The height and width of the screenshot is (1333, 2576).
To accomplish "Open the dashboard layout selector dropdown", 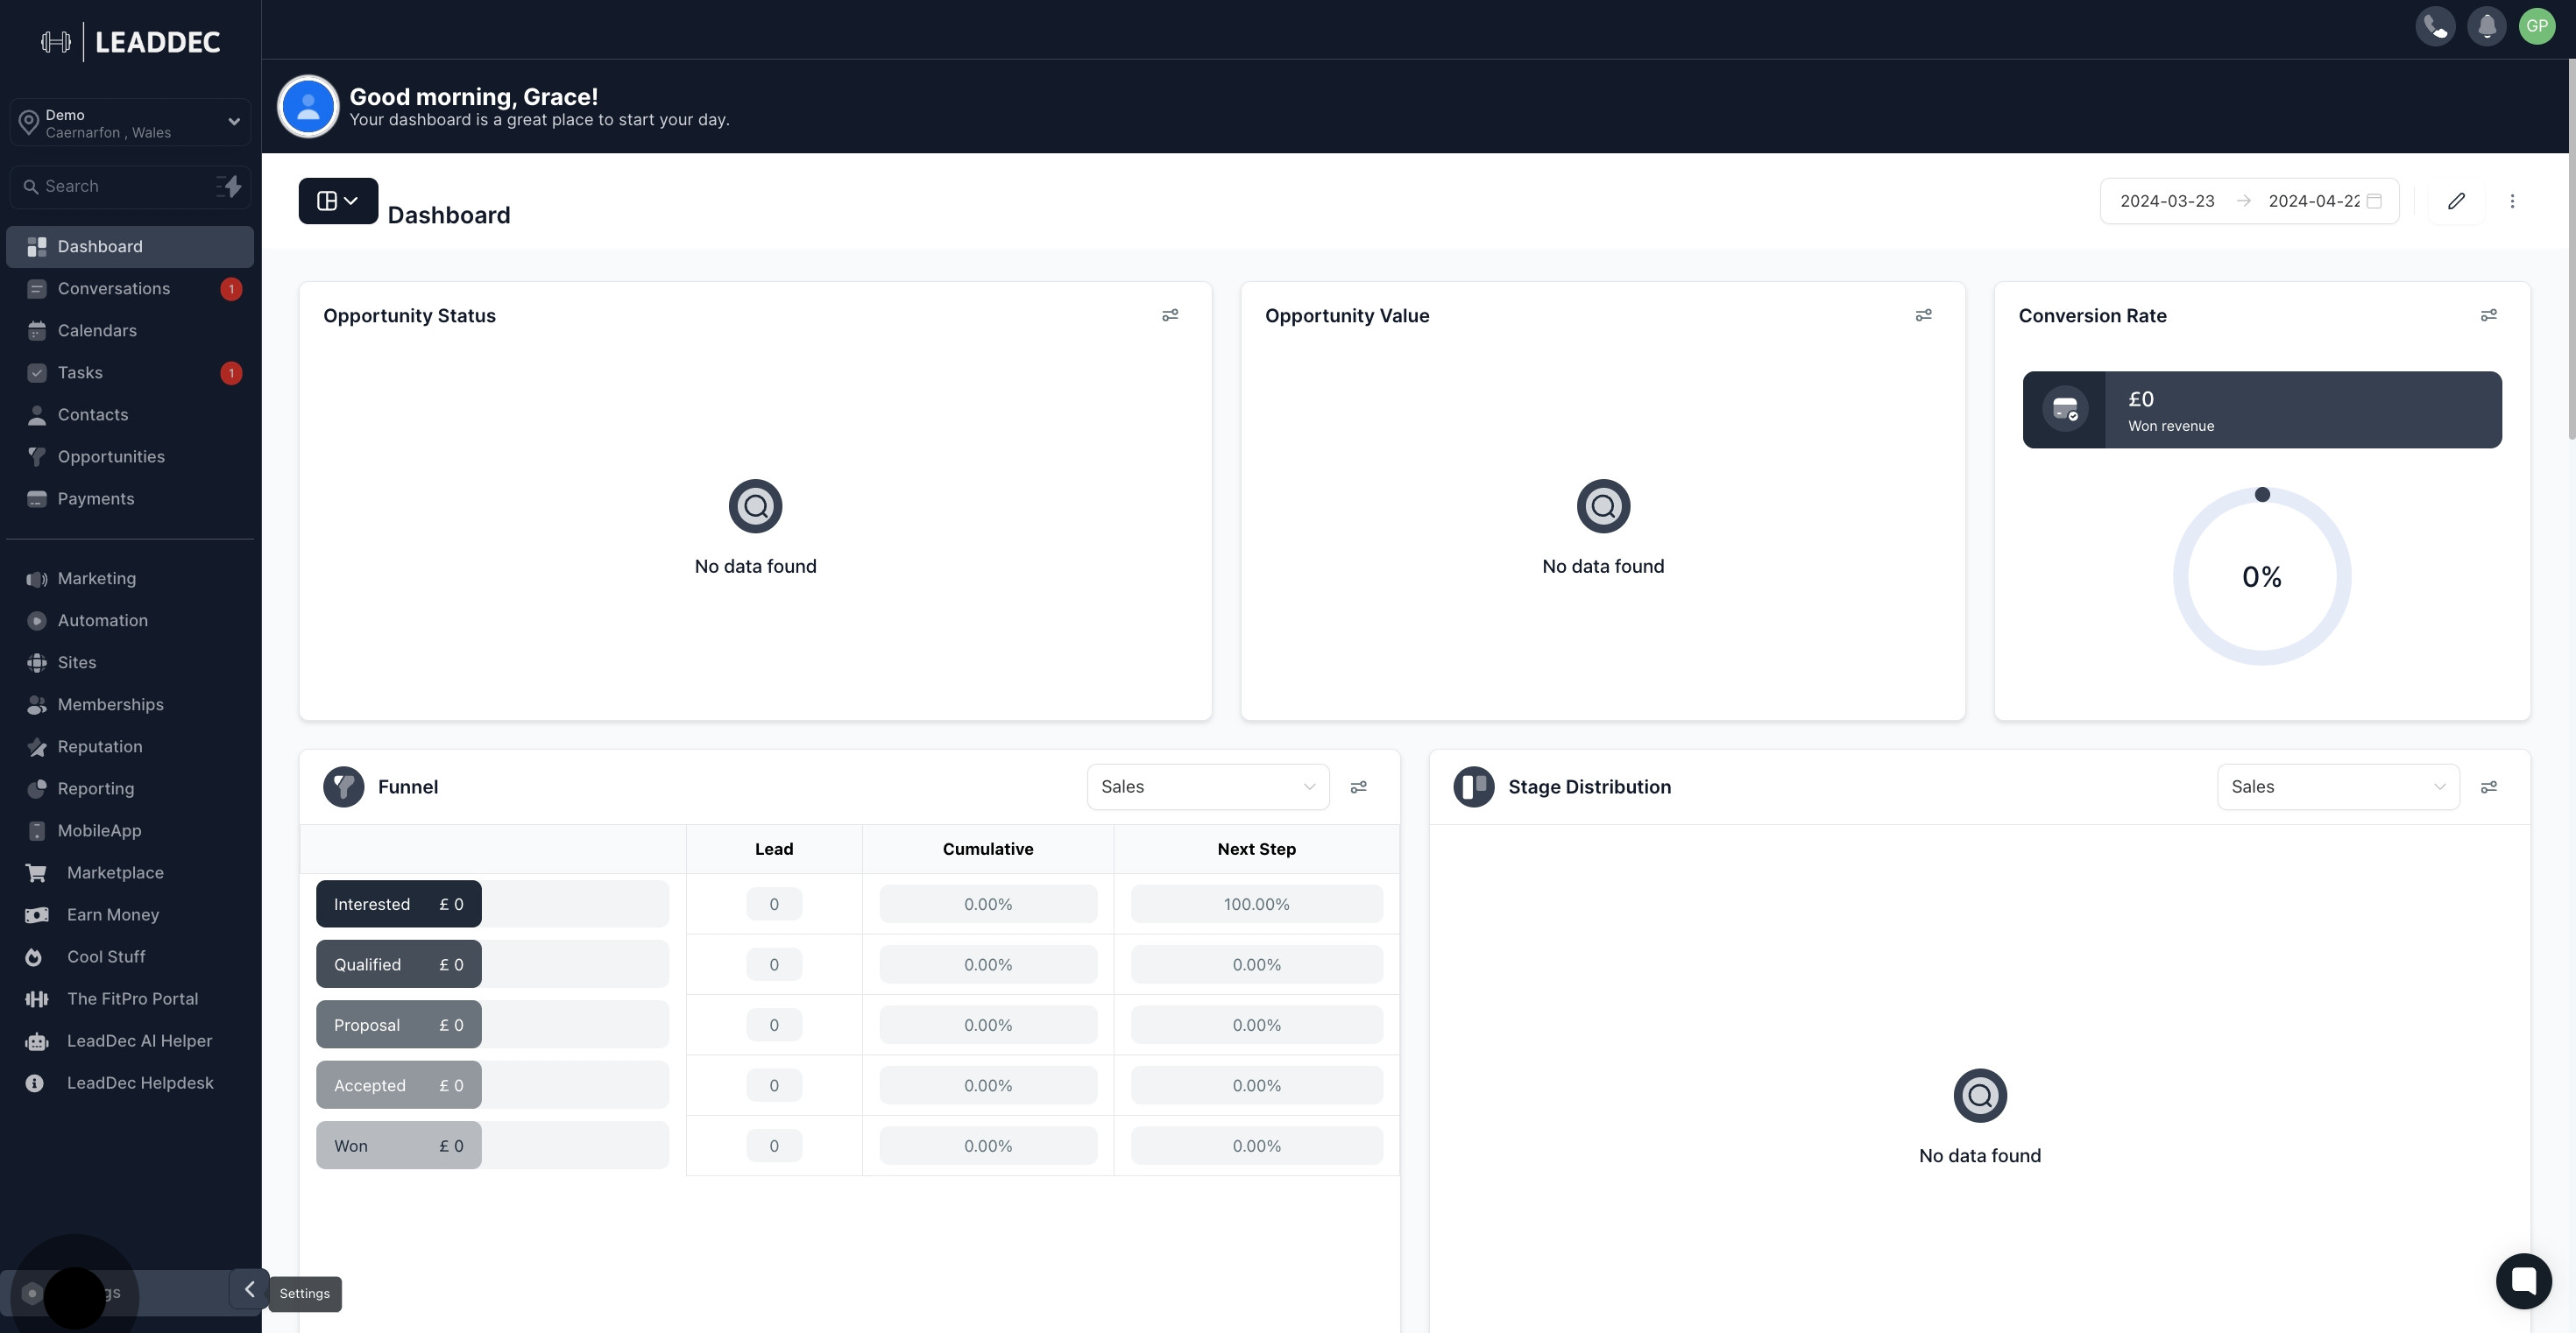I will 338,201.
